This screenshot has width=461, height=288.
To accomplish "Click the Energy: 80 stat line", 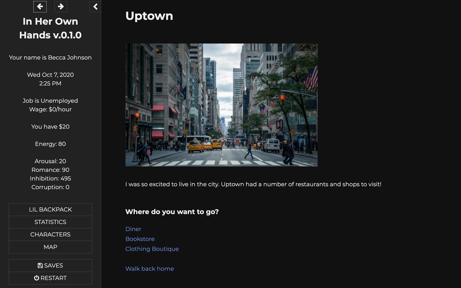I will (50, 144).
